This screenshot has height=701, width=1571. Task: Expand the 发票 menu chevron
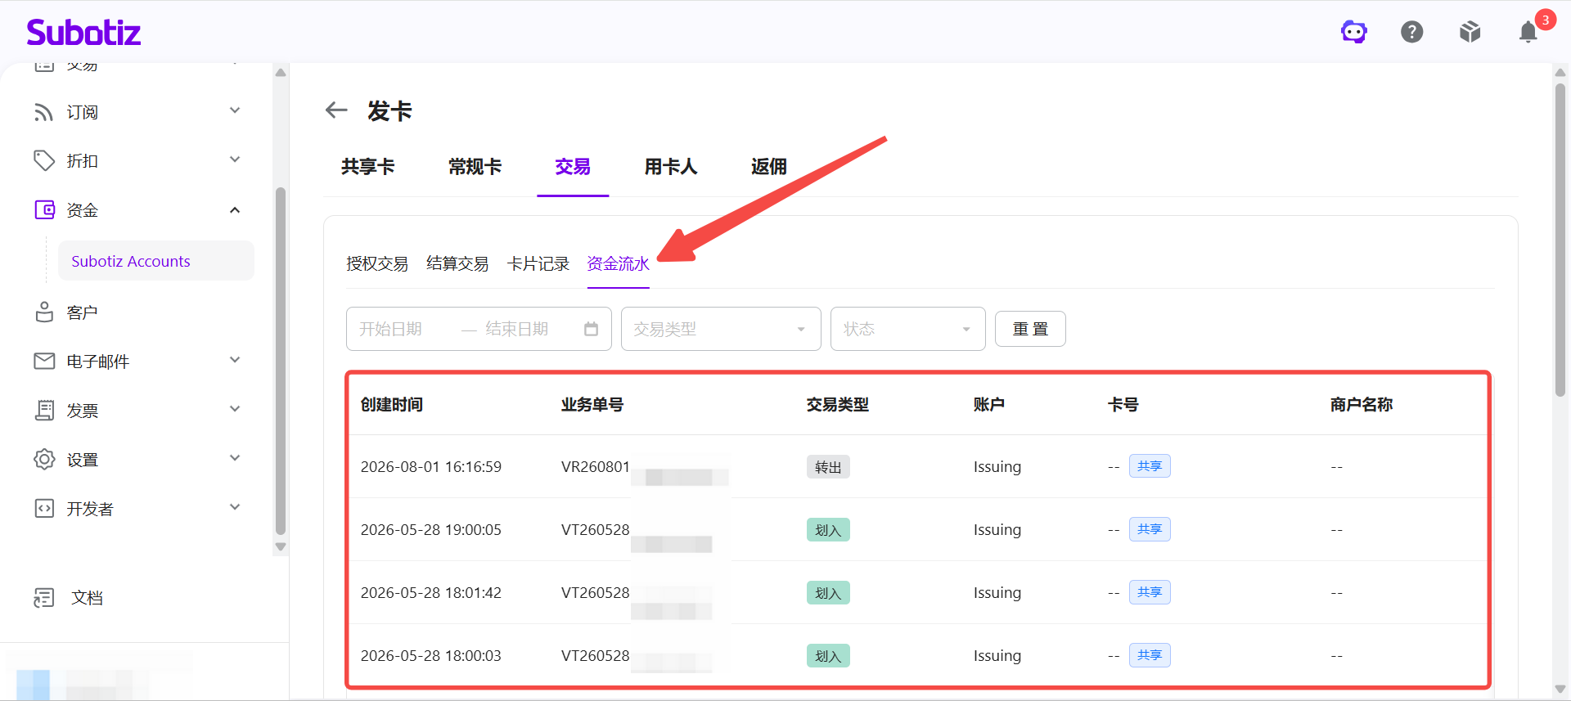235,409
